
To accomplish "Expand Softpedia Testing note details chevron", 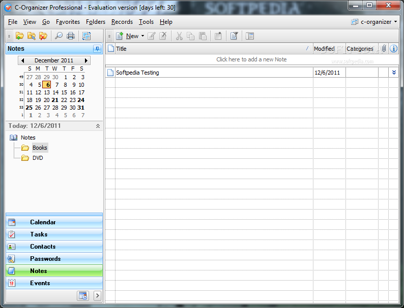I will click(x=394, y=73).
